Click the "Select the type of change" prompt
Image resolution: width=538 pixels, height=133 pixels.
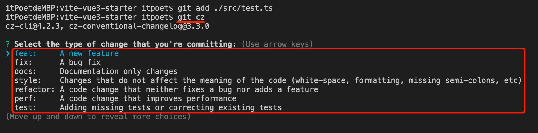pyautogui.click(x=125, y=44)
